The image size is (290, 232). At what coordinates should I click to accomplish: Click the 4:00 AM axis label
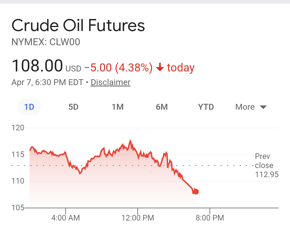66,218
